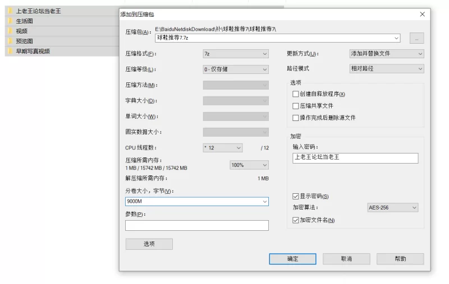Click the 帮助 button
The height and width of the screenshot is (284, 449).
400,259
